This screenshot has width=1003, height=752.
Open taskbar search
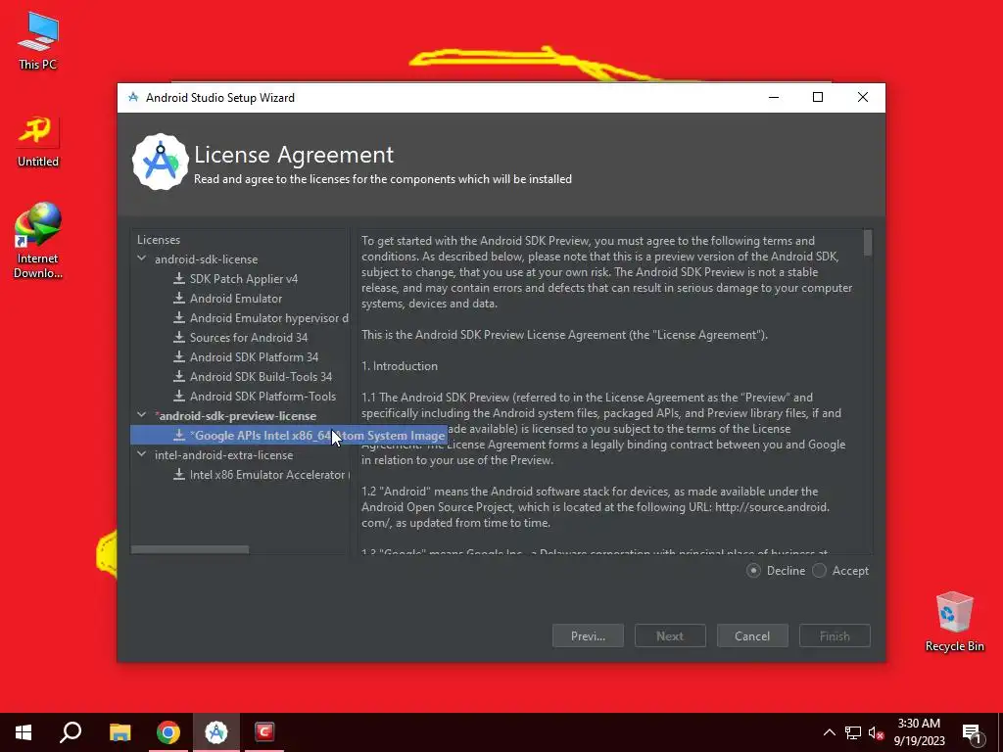pyautogui.click(x=71, y=732)
